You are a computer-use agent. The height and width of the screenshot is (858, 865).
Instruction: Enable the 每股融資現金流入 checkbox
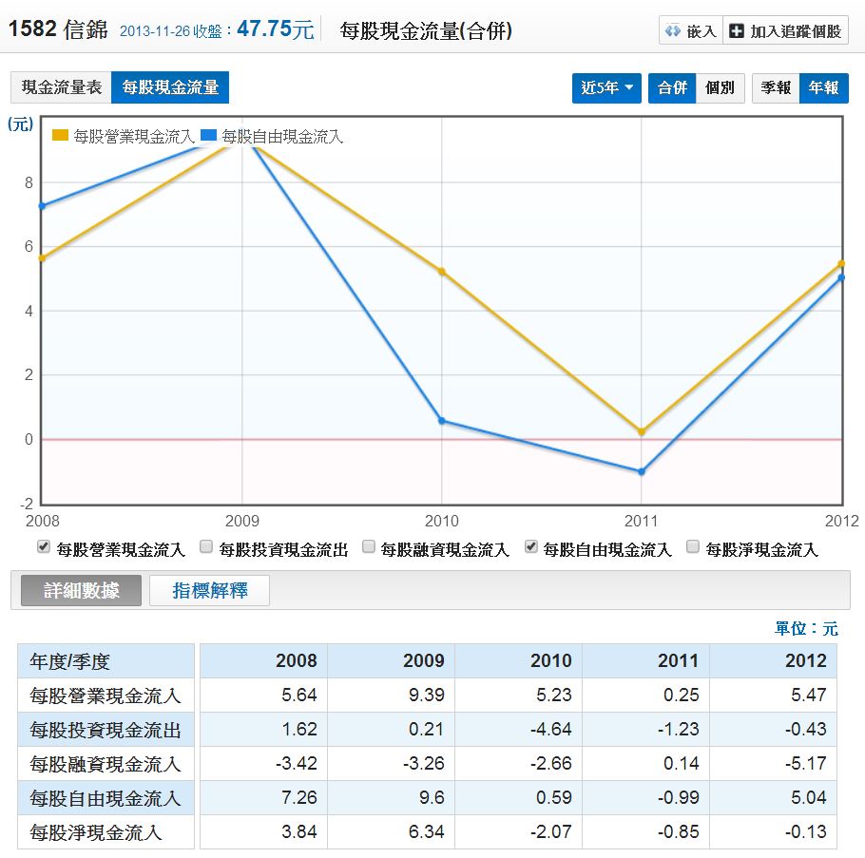point(368,547)
